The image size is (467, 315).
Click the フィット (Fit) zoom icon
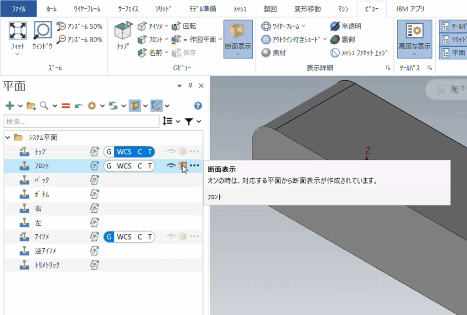point(18,31)
